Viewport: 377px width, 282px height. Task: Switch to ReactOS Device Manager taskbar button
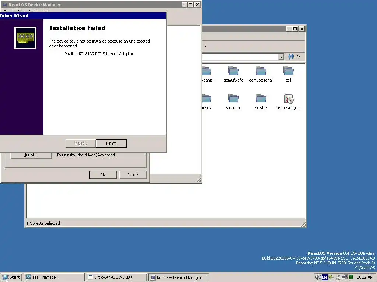(179, 277)
